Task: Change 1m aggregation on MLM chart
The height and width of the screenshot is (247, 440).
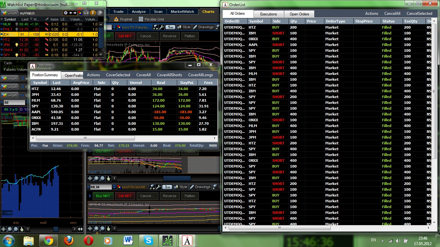Action: point(167,187)
